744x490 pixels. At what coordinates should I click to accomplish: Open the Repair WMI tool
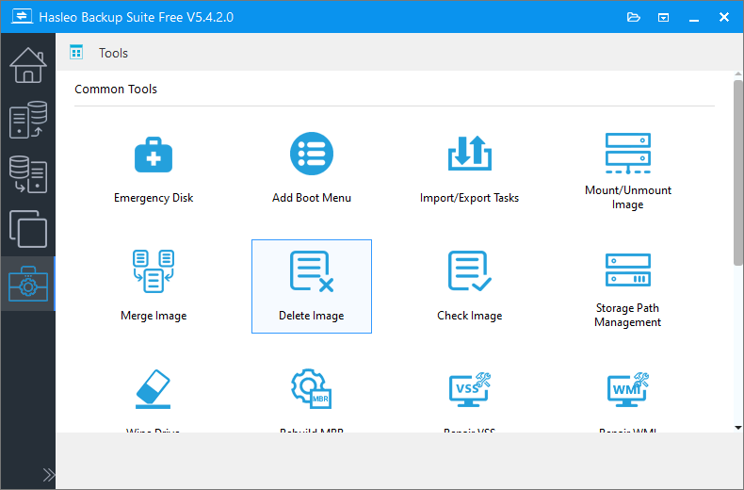coord(627,389)
